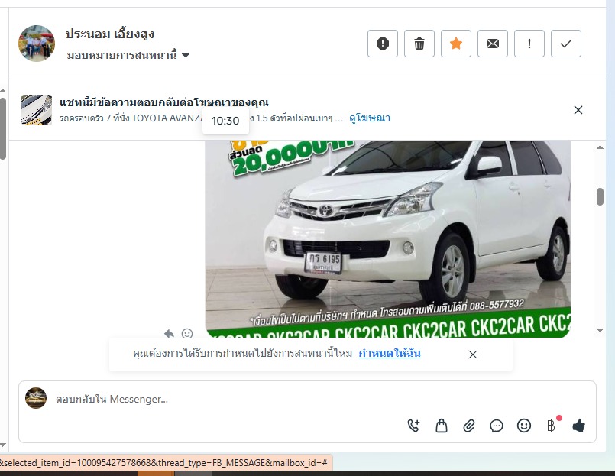Send a thumbs-up like
615x476 pixels.
pos(579,426)
